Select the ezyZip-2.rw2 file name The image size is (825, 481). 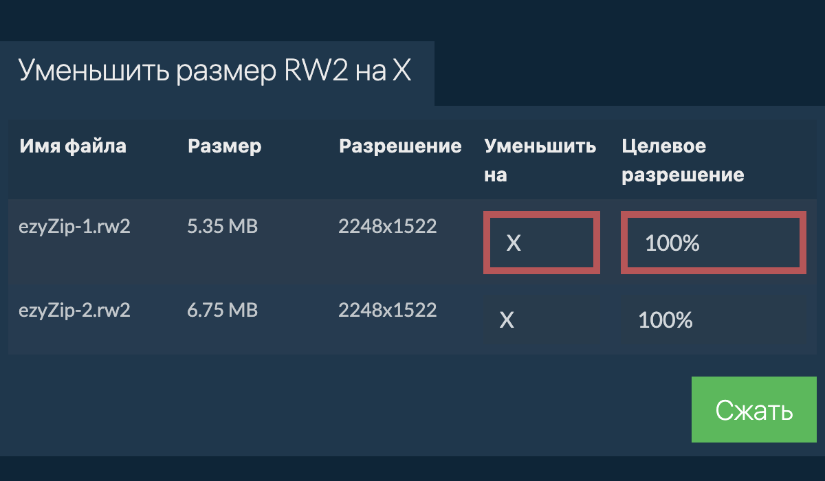(x=76, y=310)
